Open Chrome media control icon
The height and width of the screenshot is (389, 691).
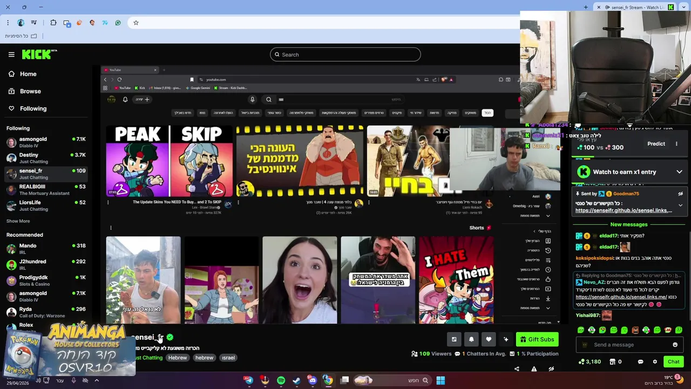(x=34, y=23)
